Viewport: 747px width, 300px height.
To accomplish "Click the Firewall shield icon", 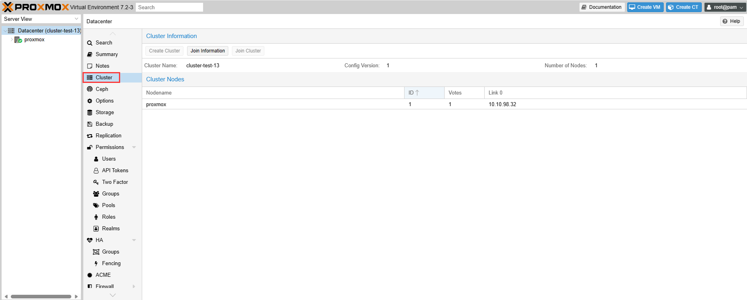I will point(90,286).
